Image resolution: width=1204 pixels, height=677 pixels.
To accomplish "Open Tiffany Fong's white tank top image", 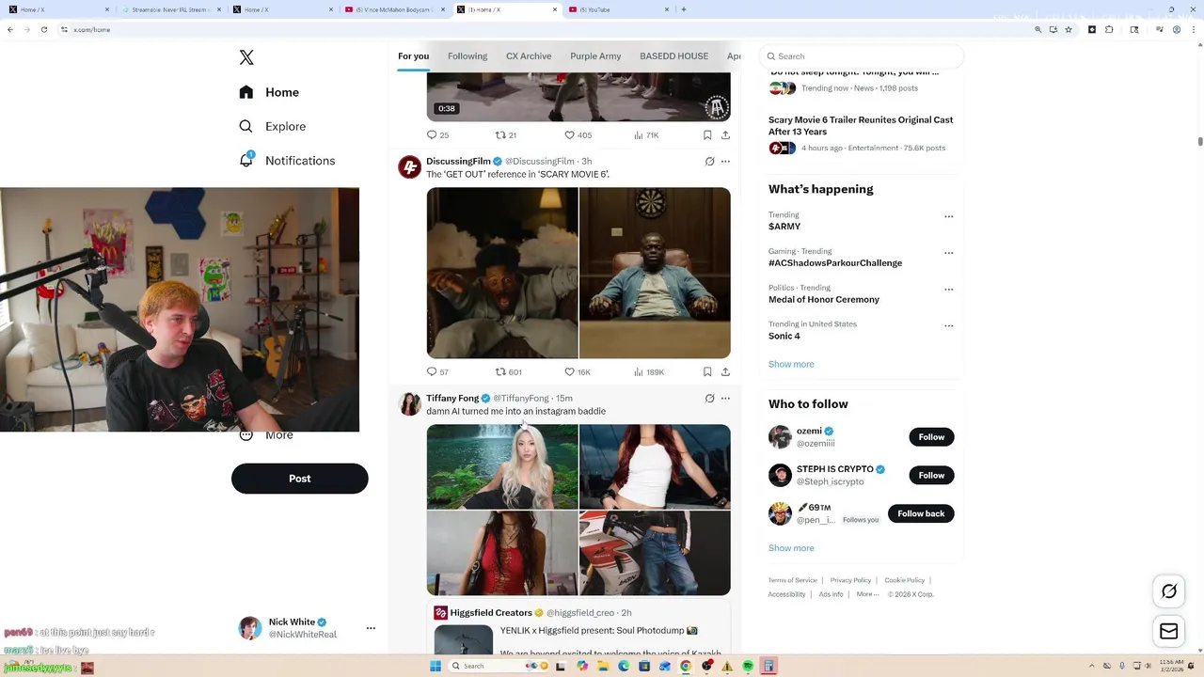I will 655,466.
